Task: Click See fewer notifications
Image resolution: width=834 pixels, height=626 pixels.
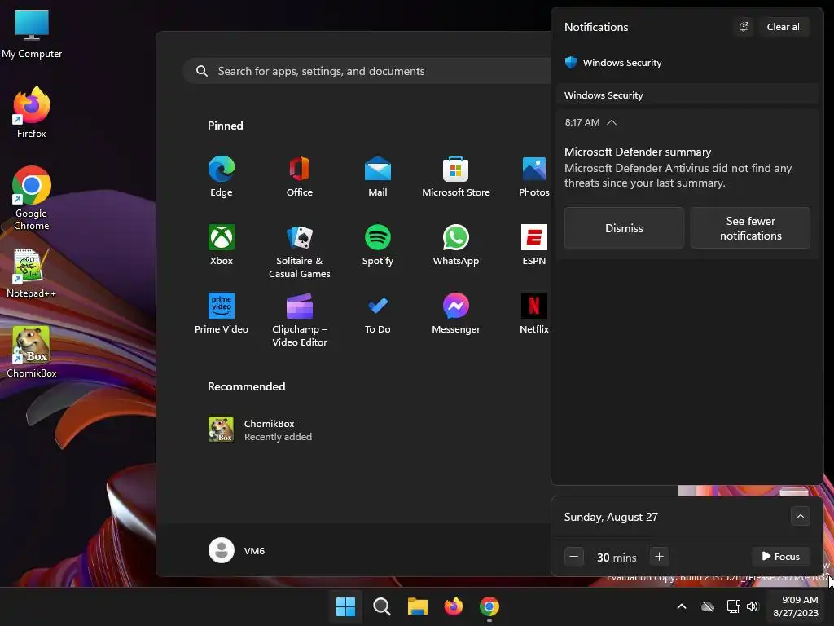Action: [750, 228]
